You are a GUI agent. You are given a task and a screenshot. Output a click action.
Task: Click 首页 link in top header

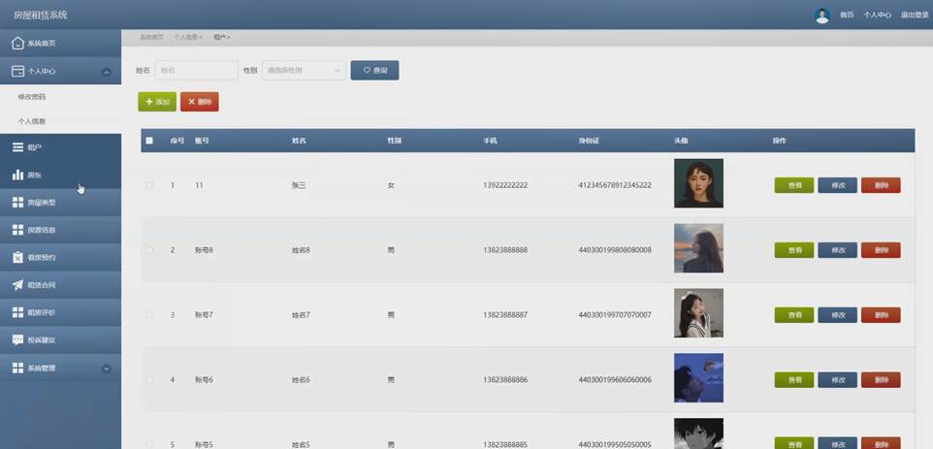pyautogui.click(x=847, y=16)
